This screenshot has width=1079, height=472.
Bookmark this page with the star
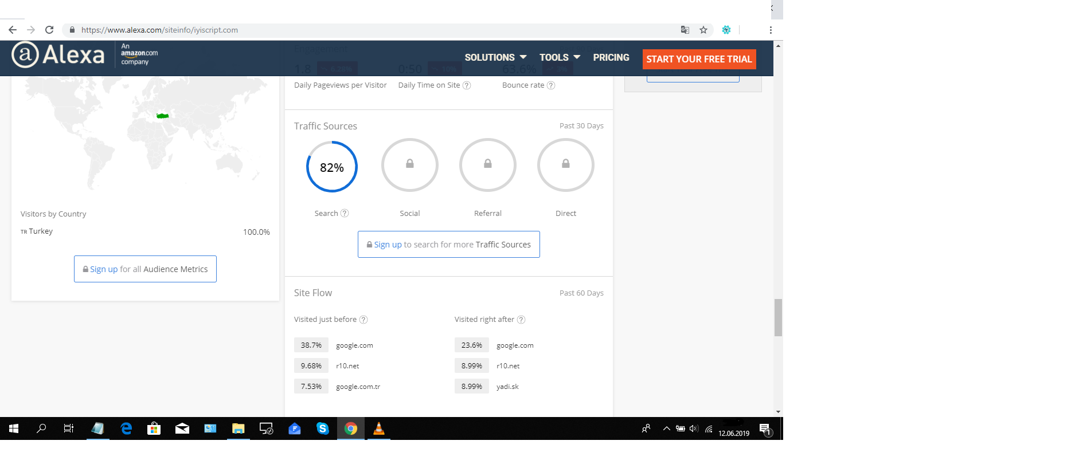click(703, 30)
